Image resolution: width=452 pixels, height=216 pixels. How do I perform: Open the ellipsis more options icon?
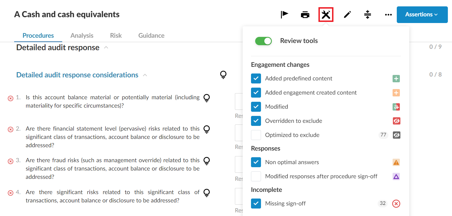click(388, 15)
